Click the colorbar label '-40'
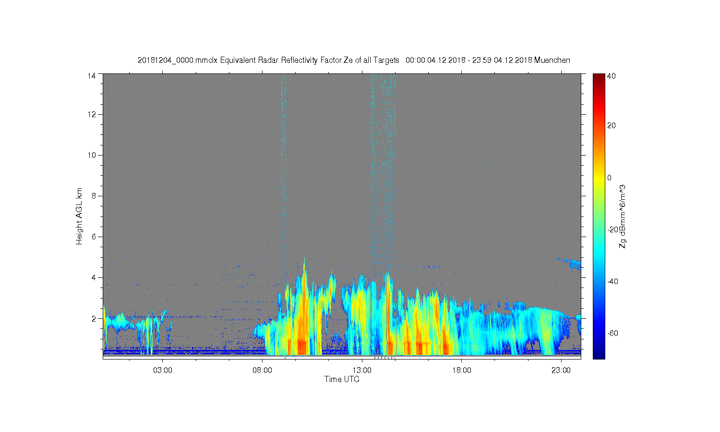 click(612, 281)
